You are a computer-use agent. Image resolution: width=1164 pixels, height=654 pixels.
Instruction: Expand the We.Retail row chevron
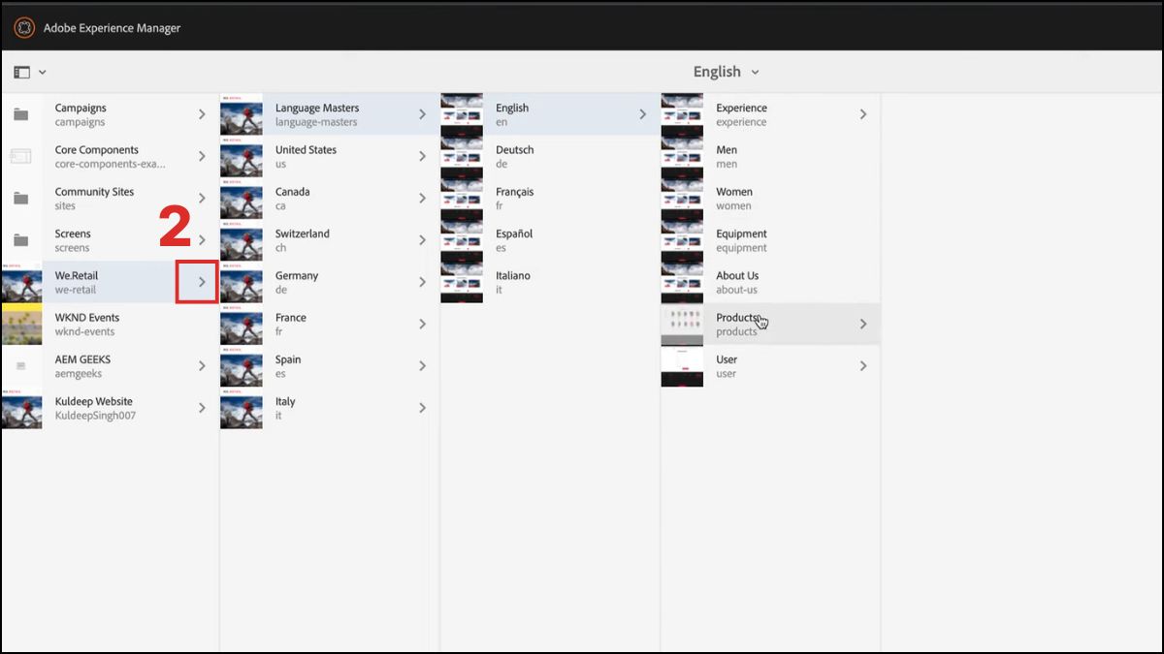[202, 282]
